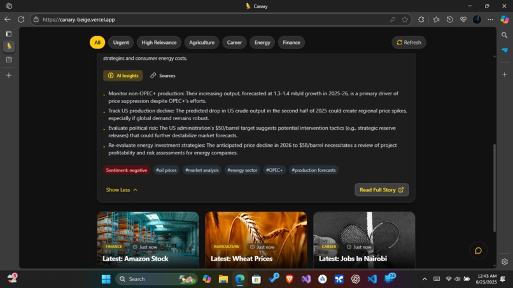Customize sidebar with plus icon
Viewport: 513px width, 288px height.
(505, 74)
